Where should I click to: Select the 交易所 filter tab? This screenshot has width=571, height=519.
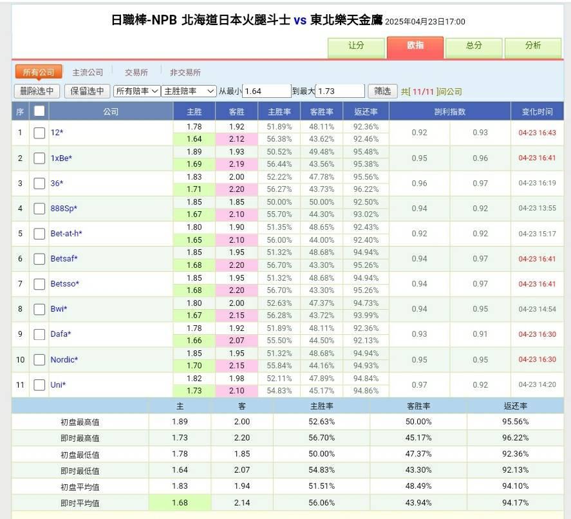(x=136, y=73)
